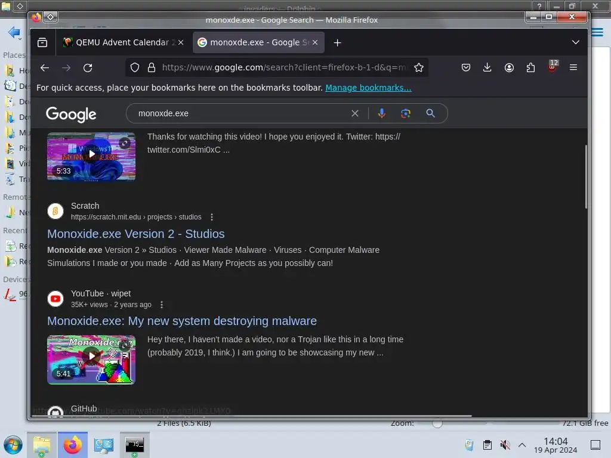This screenshot has height=458, width=611.
Task: Open Monoxide.exe system destroying malware result
Action: [x=182, y=321]
